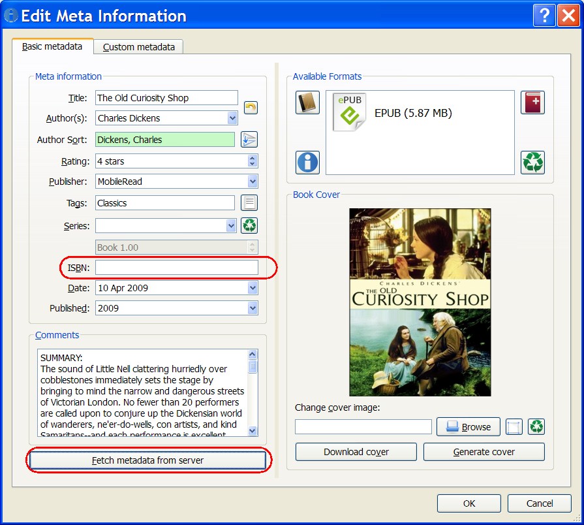Open the Date dropdown calendar arrow
Image resolution: width=584 pixels, height=525 pixels.
253,288
